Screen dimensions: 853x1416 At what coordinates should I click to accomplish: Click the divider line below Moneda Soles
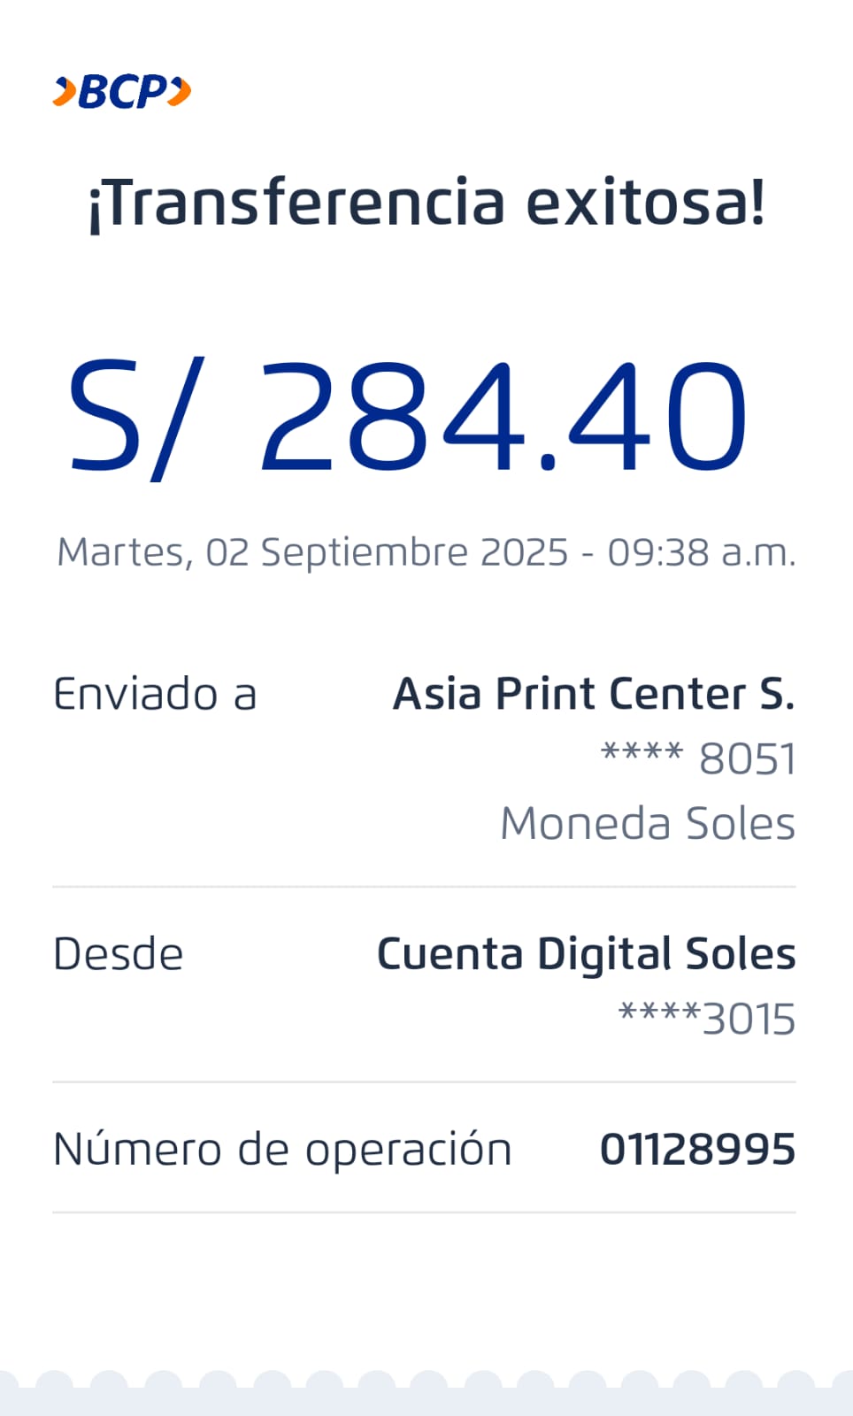(425, 887)
